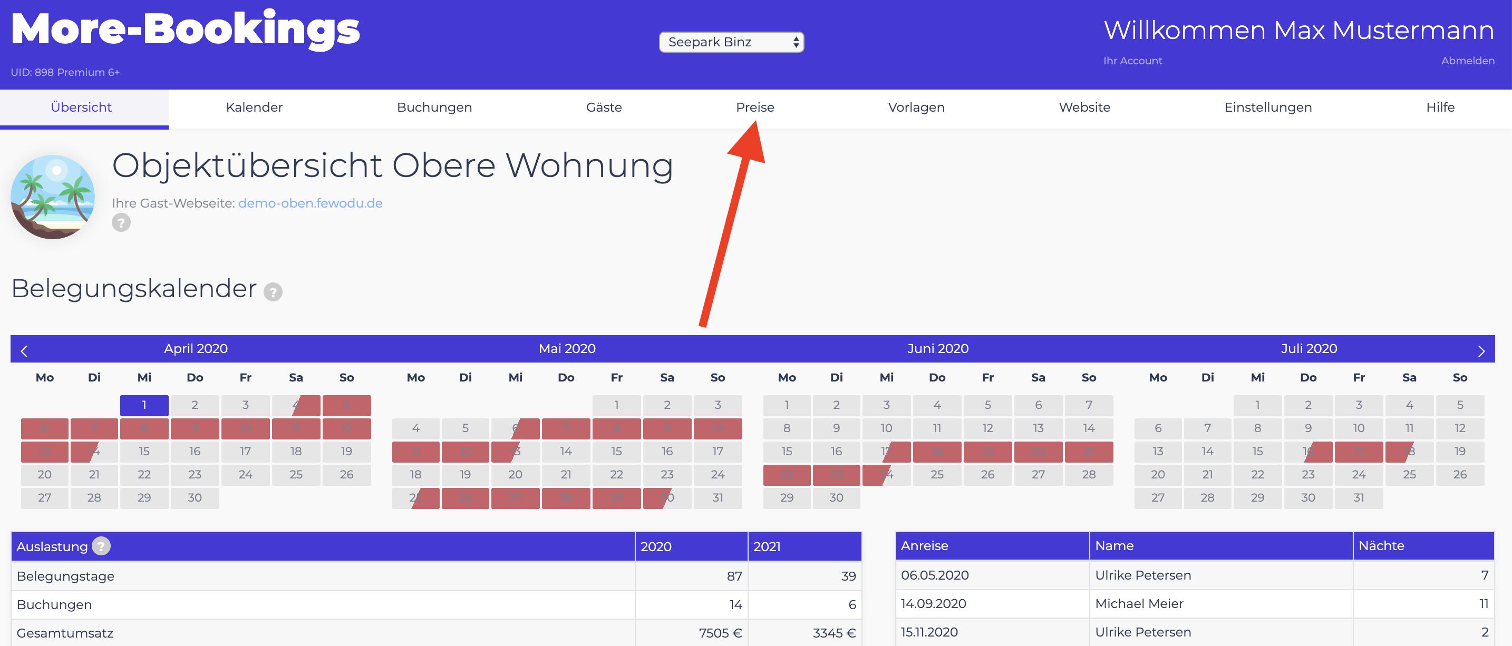
Task: Select July 21 in the occupancy calendar
Action: pos(1207,475)
